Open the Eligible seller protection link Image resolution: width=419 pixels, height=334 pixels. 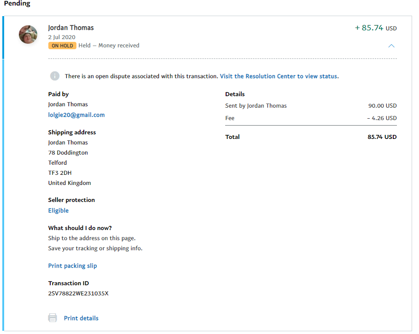coord(58,211)
